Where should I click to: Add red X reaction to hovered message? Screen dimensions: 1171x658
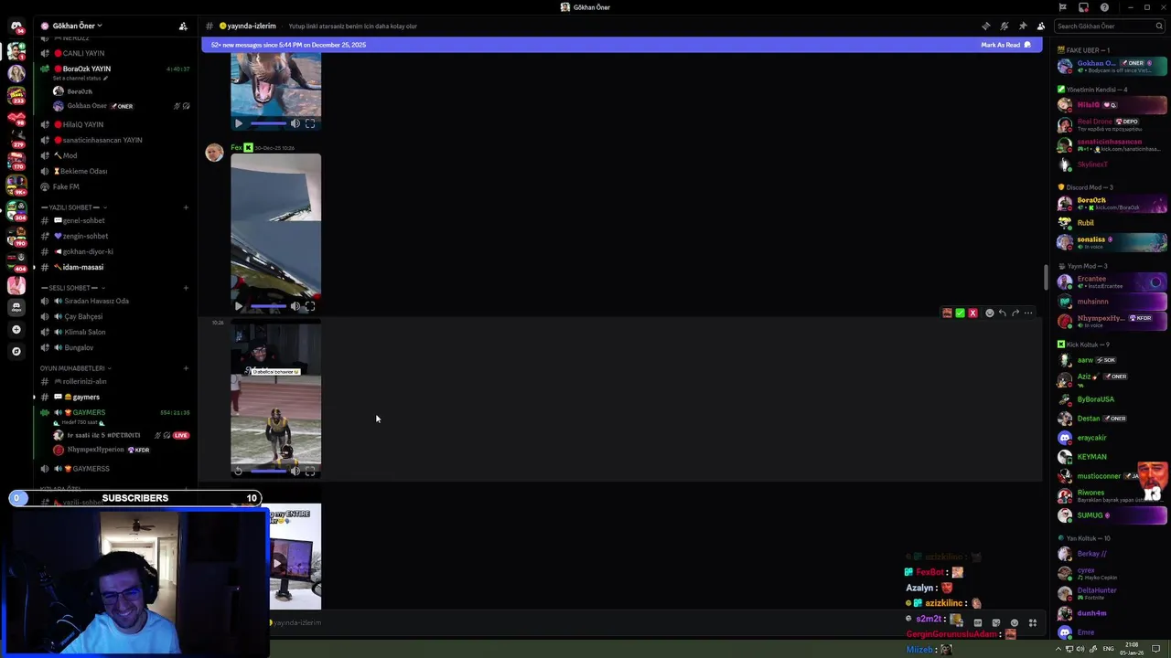972,313
